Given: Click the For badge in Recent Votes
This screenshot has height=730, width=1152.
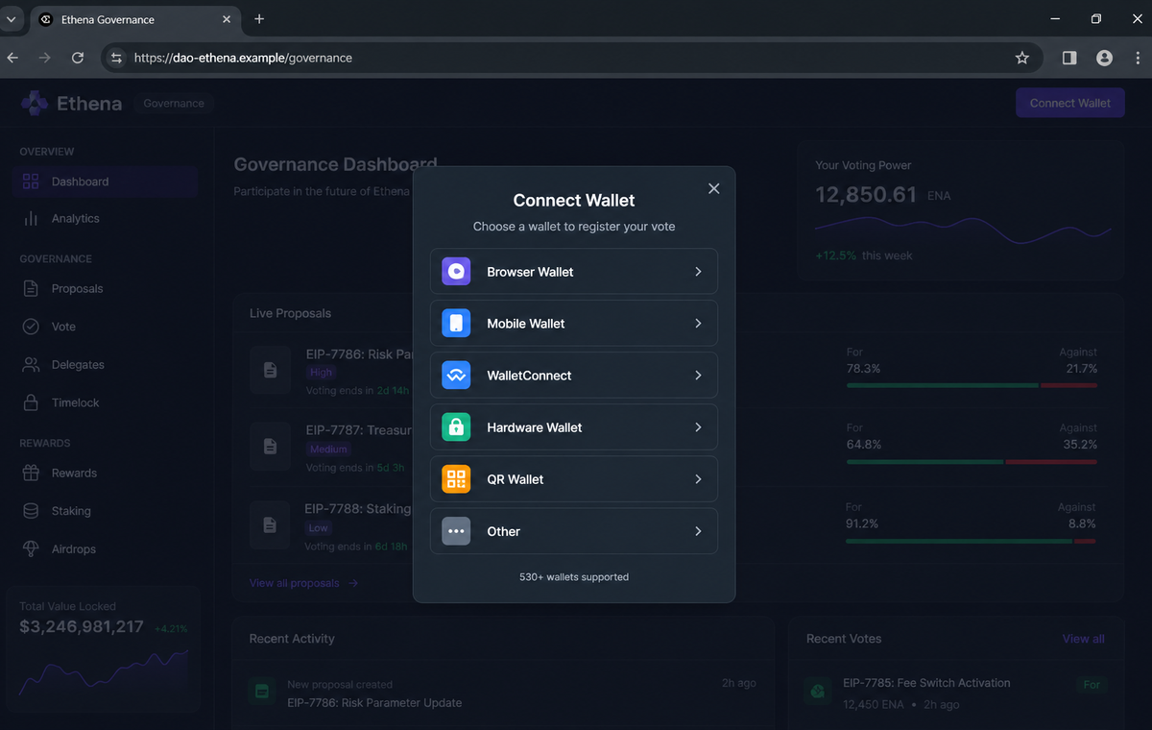Looking at the screenshot, I should click(x=1092, y=685).
